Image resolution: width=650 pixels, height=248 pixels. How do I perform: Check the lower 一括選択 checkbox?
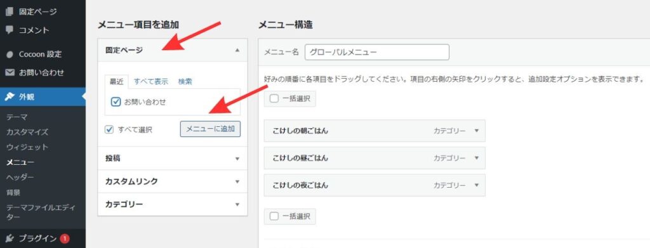[274, 216]
